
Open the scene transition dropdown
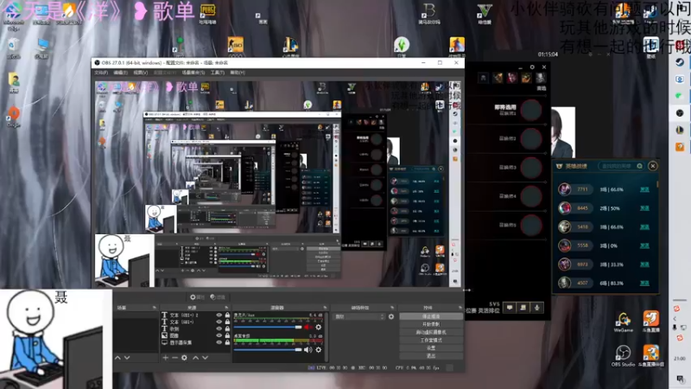click(x=359, y=316)
